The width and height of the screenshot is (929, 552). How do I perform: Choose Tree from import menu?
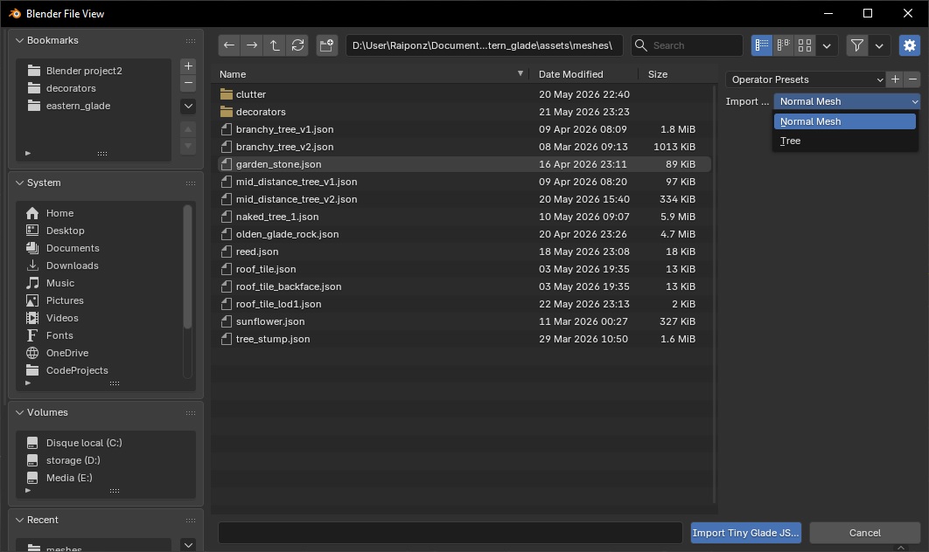click(x=845, y=141)
